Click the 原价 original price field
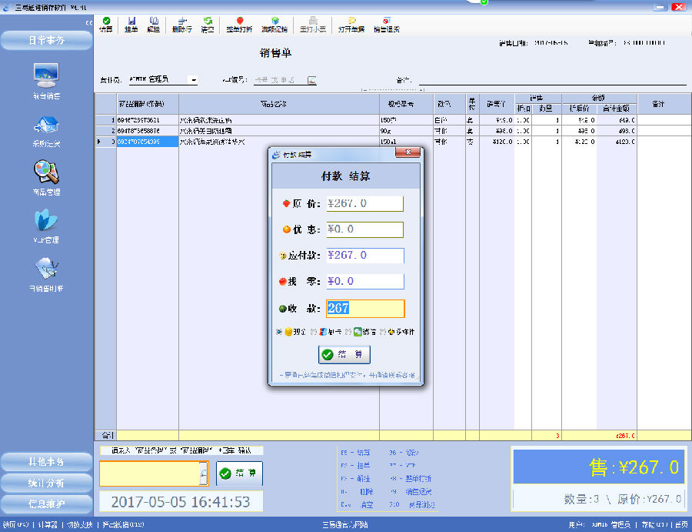692x532 pixels. (x=365, y=204)
